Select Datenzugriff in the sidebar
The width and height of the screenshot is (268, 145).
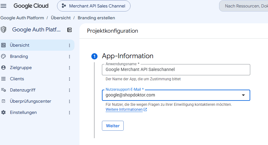tap(37, 90)
